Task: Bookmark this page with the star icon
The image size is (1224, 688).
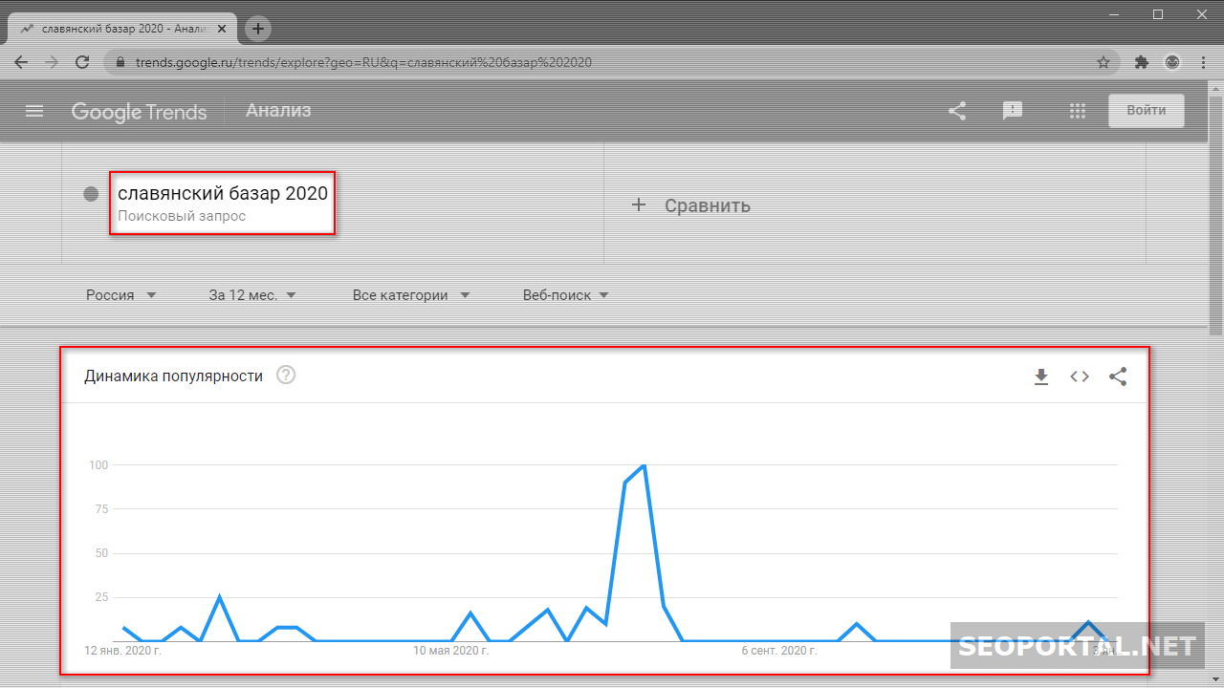Action: pos(1104,62)
